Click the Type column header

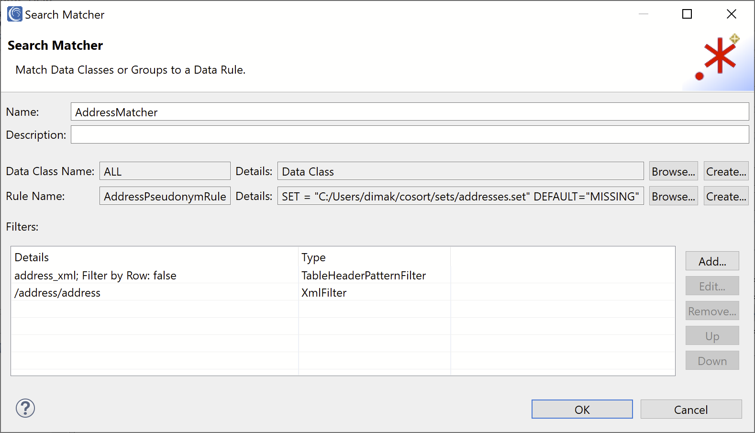click(x=374, y=257)
